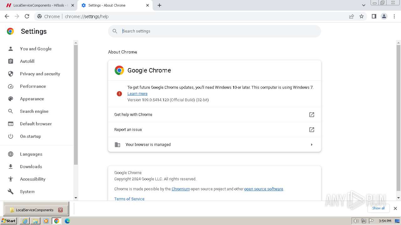Click the main page vertical scrollbar
Viewport: 401px width, 225px height.
tap(398, 118)
